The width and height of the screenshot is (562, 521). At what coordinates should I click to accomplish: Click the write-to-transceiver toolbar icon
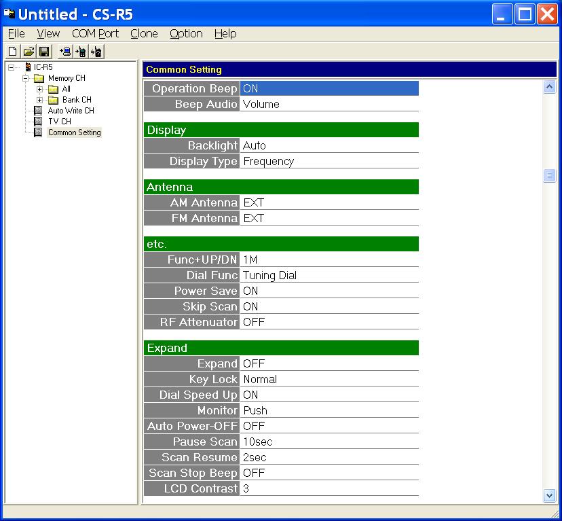(x=81, y=52)
